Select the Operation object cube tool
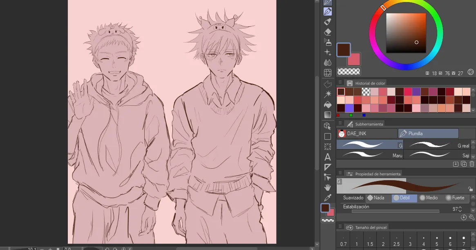This screenshot has height=250, width=476. (328, 126)
